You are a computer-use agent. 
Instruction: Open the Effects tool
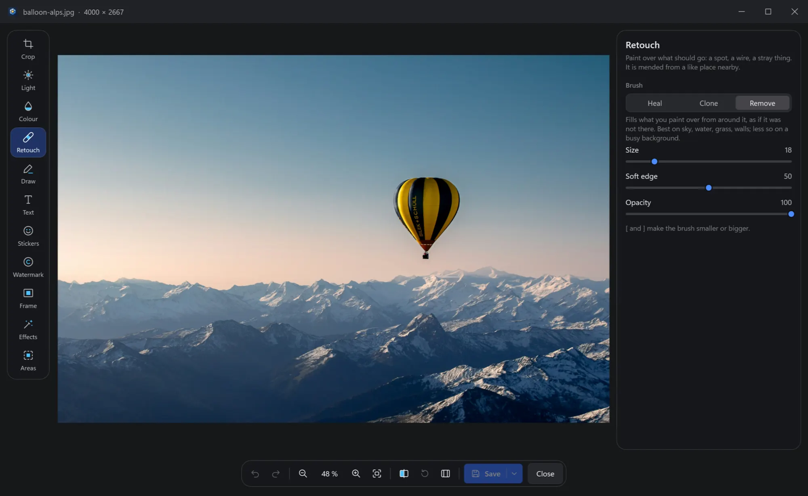tap(28, 329)
